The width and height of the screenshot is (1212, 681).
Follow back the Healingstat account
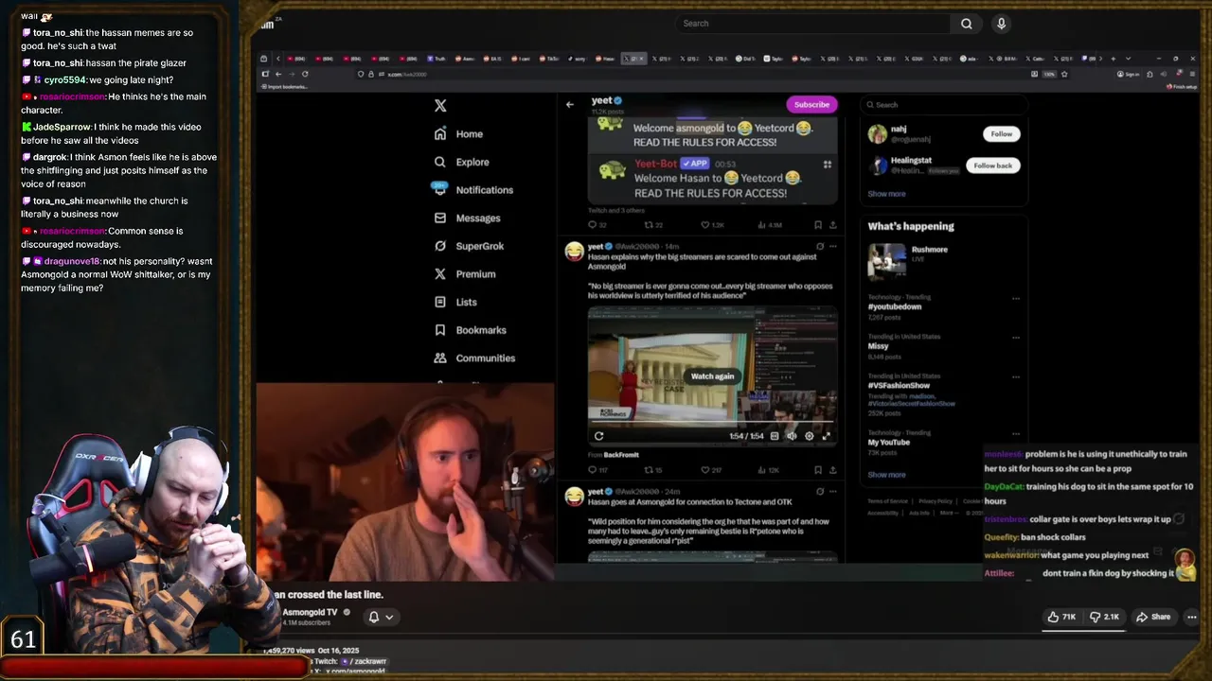pyautogui.click(x=992, y=166)
